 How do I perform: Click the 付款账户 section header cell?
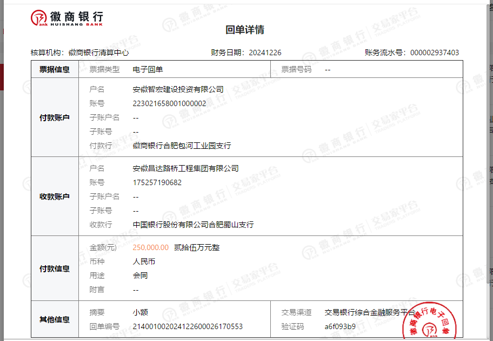(55, 117)
